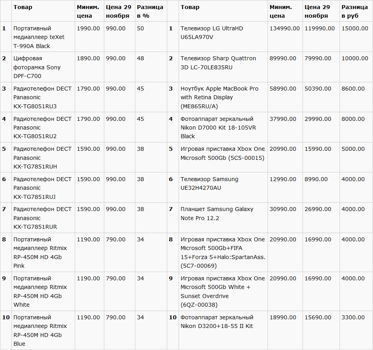Image resolution: width=373 pixels, height=350 pixels.
Task: Click the Nikon D3200+18-55 II Kit cell
Action: [217, 321]
